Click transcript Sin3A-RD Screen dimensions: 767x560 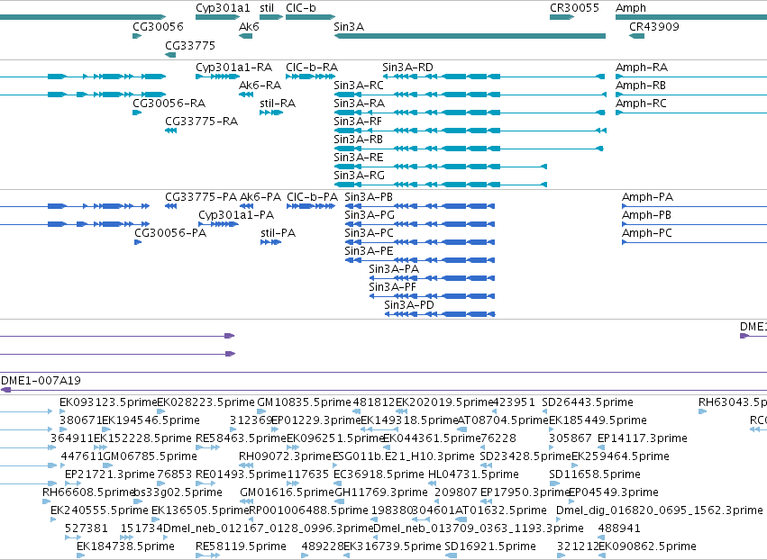(494, 77)
